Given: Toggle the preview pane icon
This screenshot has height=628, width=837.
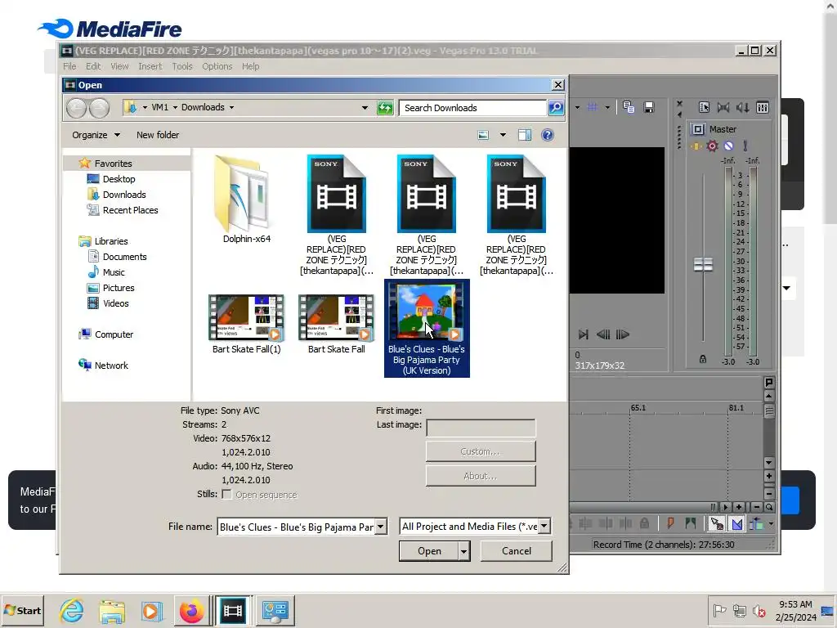Looking at the screenshot, I should point(525,135).
